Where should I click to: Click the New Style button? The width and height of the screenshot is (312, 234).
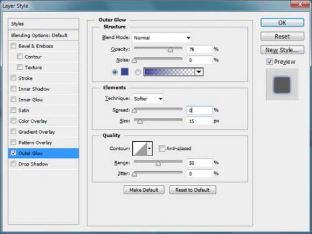[282, 50]
